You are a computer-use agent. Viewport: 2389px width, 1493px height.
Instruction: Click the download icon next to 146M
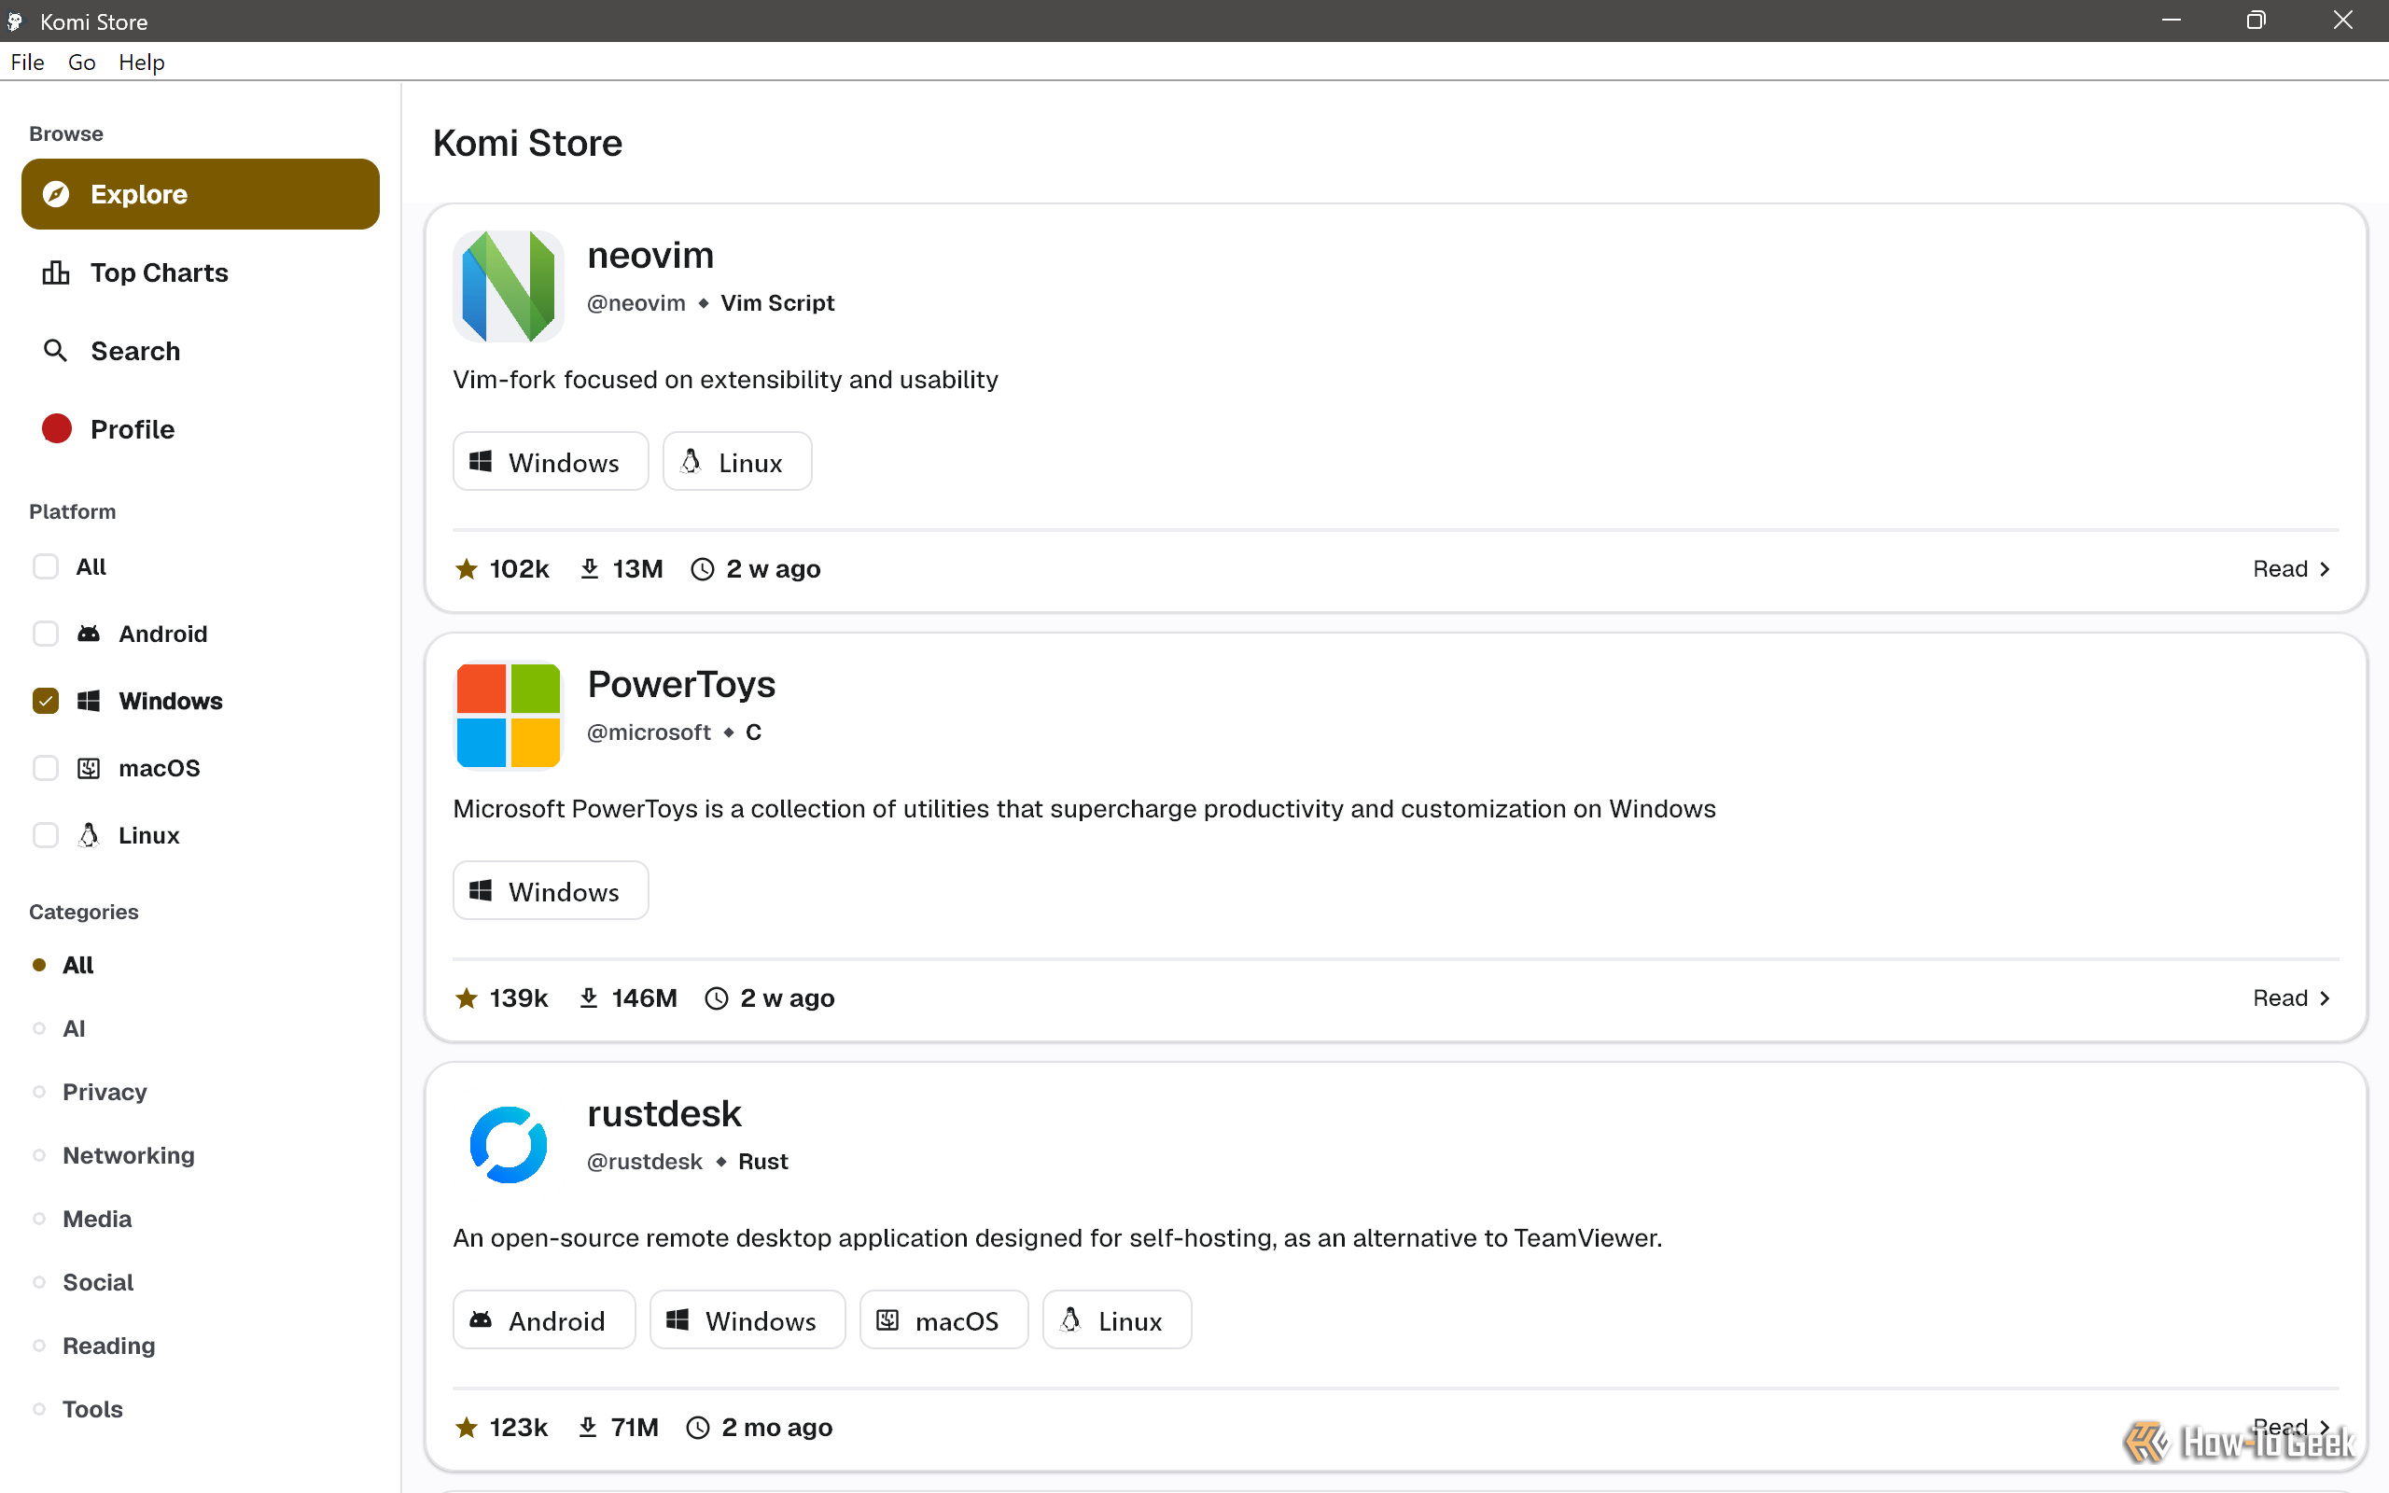point(588,998)
